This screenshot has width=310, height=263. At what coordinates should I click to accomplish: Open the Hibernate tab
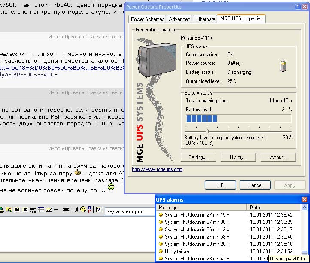pyautogui.click(x=205, y=19)
